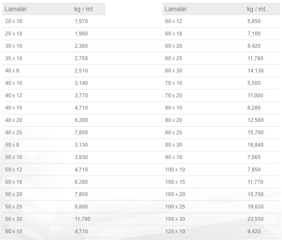Click the 40 x 8 size cell

(12, 71)
